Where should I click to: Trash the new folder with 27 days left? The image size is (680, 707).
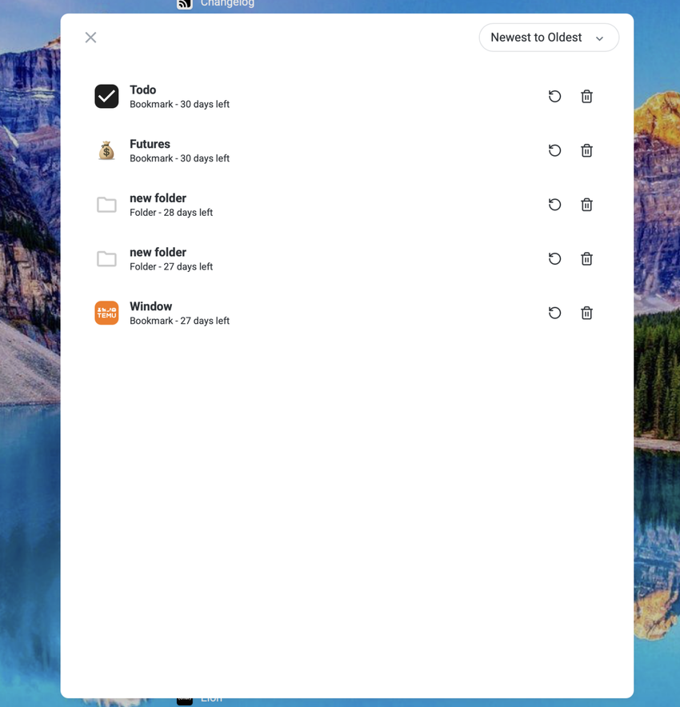pyautogui.click(x=586, y=258)
